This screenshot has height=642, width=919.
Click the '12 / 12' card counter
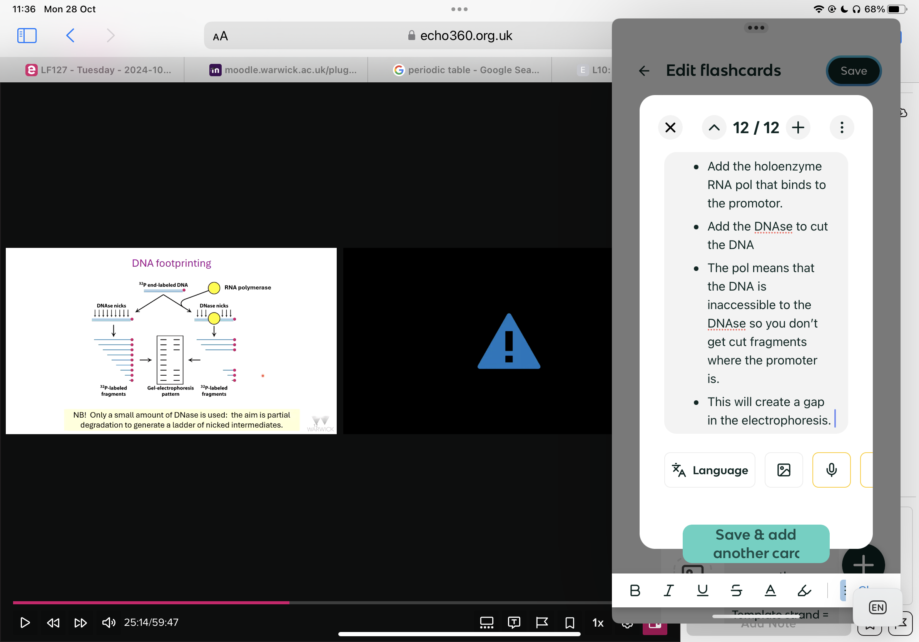pyautogui.click(x=756, y=128)
